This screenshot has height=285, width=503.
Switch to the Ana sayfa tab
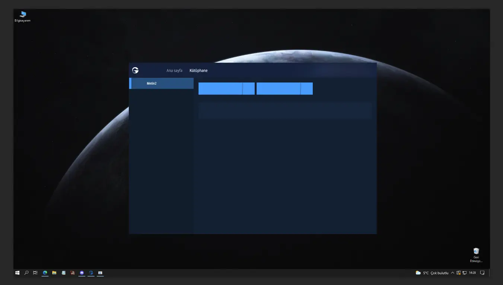(174, 71)
